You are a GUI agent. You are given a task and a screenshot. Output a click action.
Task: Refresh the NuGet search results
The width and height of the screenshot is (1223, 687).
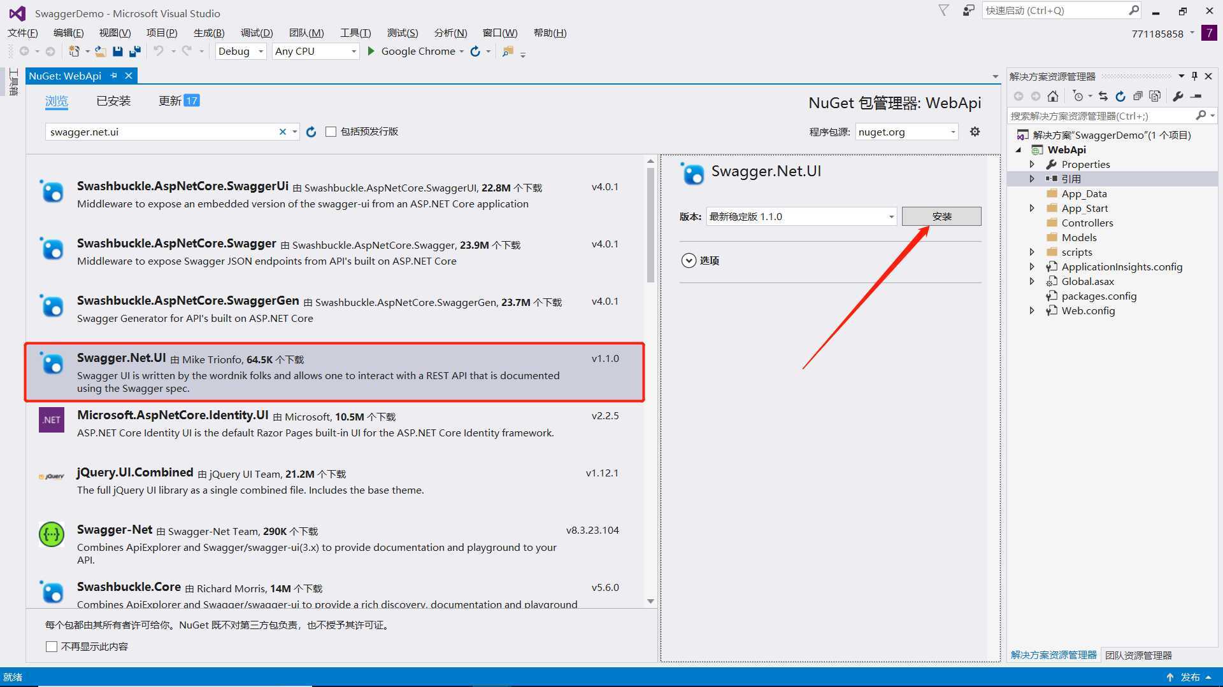point(311,132)
